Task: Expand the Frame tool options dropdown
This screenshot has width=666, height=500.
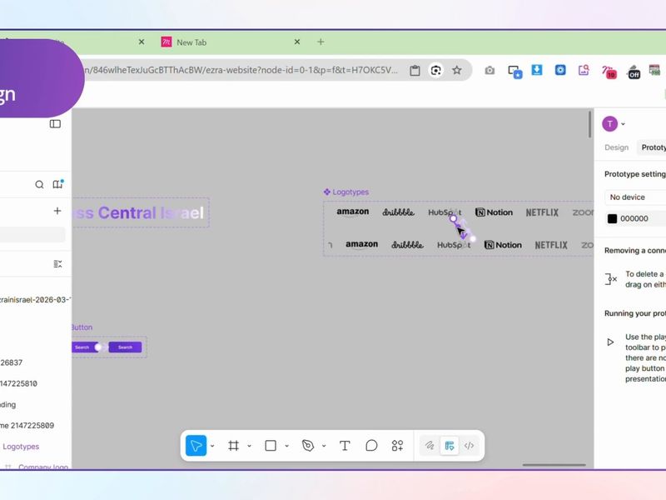Action: point(249,446)
